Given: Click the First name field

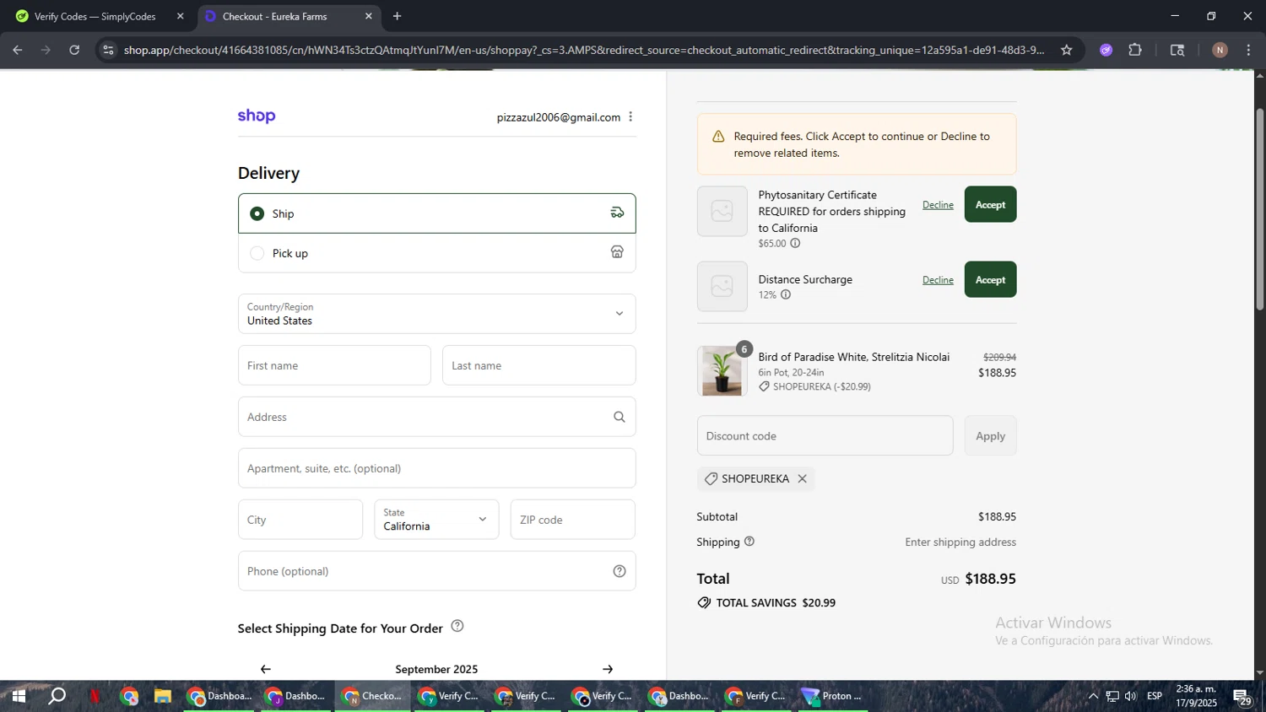Looking at the screenshot, I should (334, 365).
